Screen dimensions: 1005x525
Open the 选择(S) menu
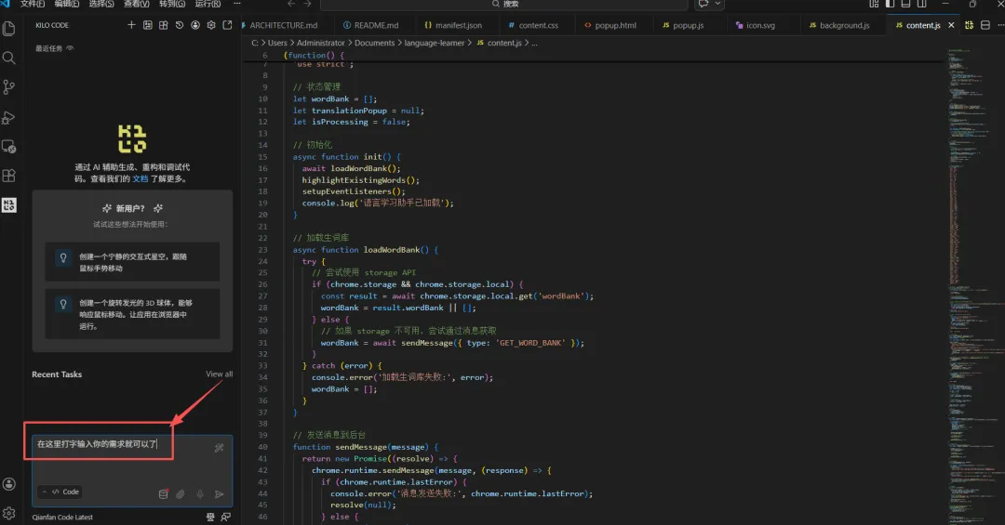coord(101,4)
